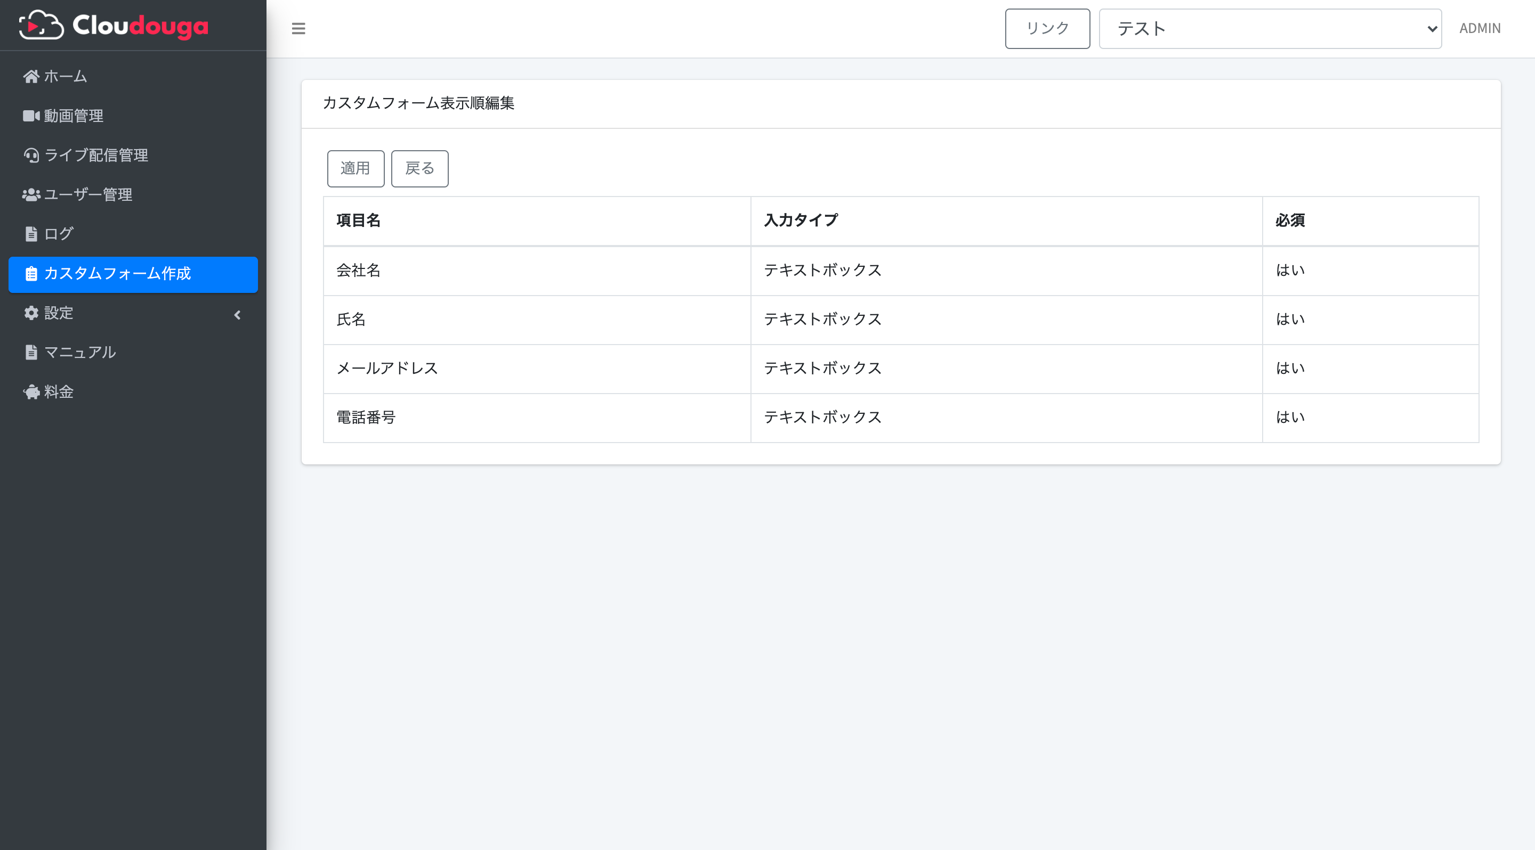Viewport: 1535px width, 850px height.
Task: Click the document icon beside ログ
Action: point(31,234)
